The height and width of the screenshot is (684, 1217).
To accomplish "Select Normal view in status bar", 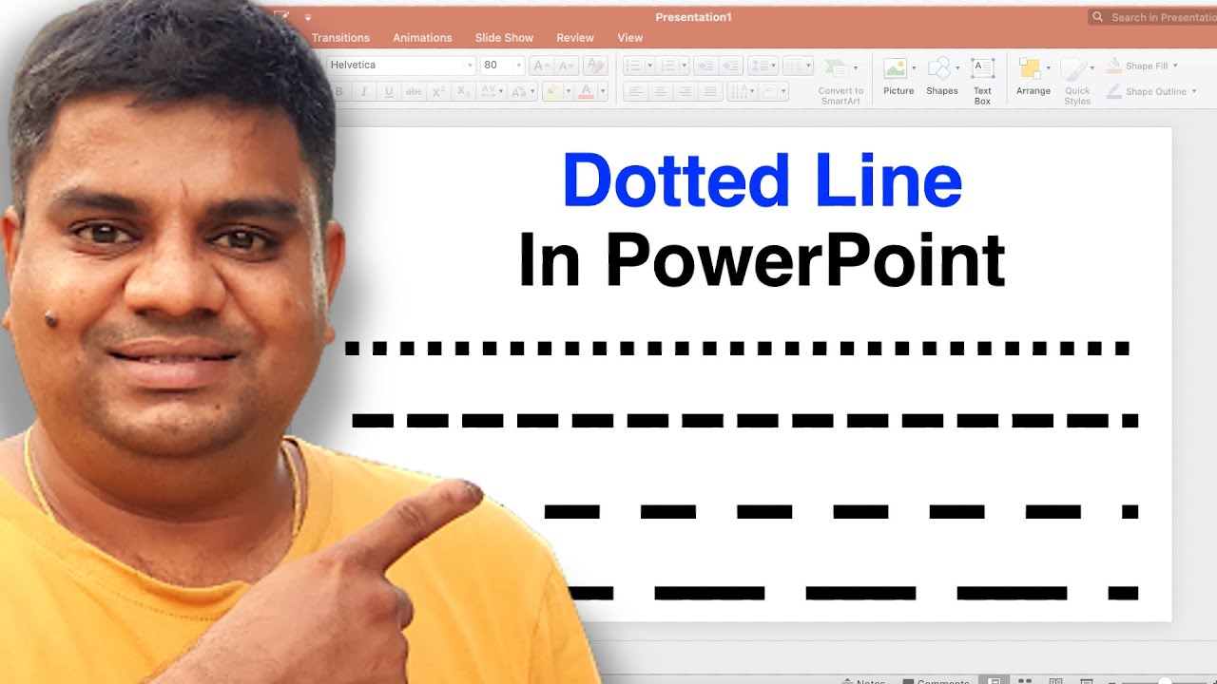I will [x=995, y=681].
